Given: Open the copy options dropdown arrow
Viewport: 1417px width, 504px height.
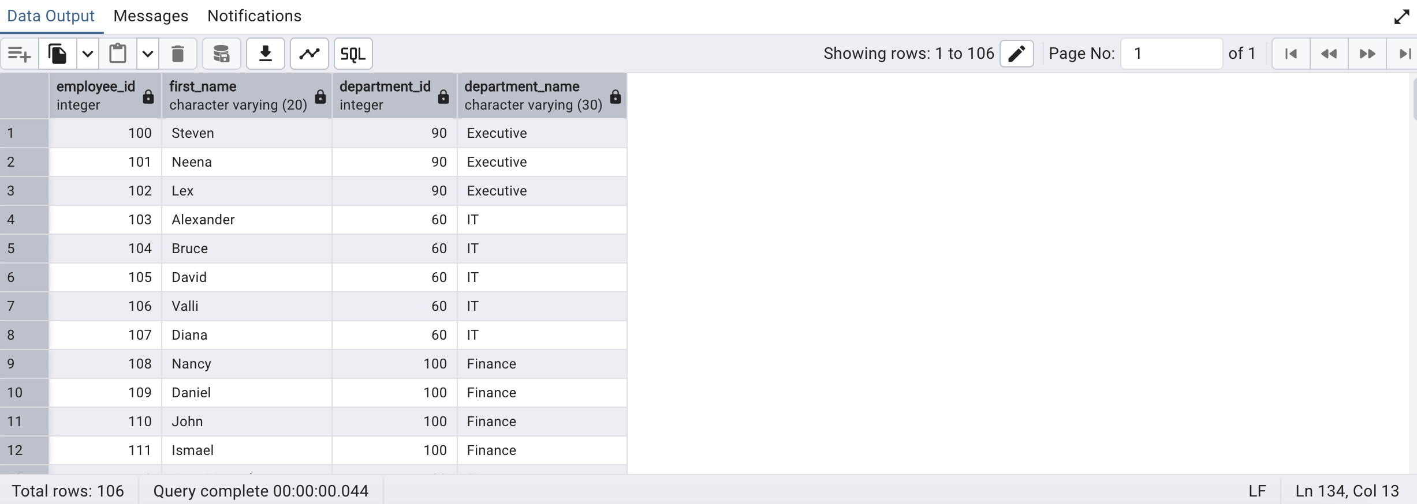Looking at the screenshot, I should point(88,54).
